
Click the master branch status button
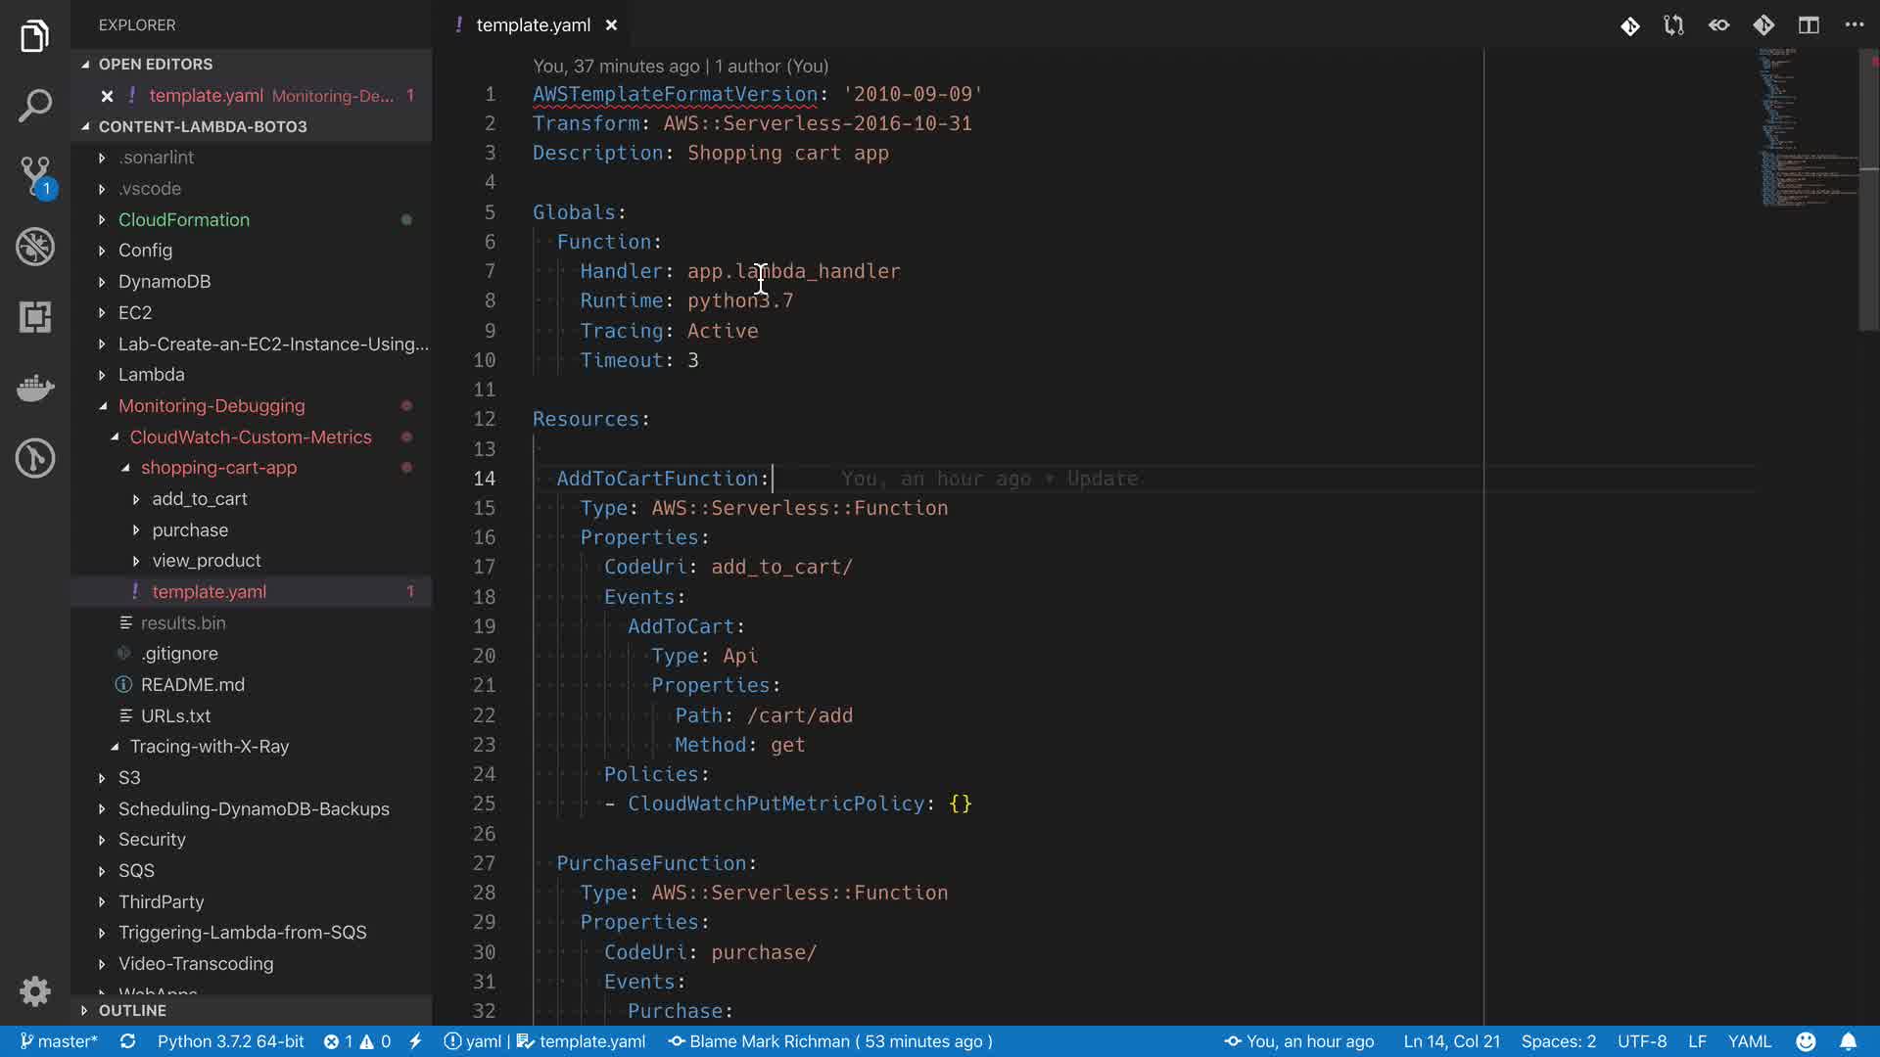click(x=59, y=1041)
